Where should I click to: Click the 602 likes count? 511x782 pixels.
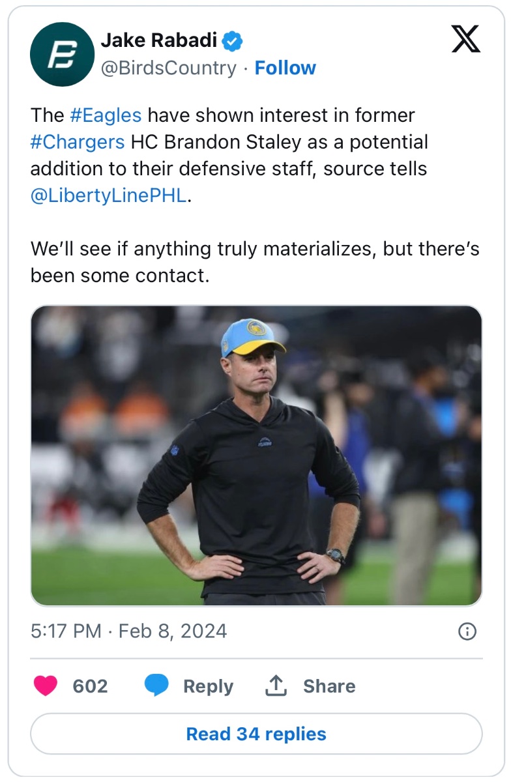point(90,686)
